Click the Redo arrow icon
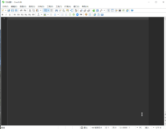Viewport: 166px width, 129px height. (x=25, y=11)
